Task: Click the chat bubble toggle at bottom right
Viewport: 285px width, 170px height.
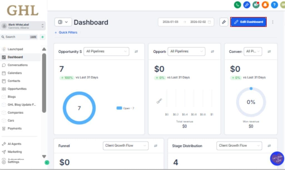Action: (x=277, y=159)
